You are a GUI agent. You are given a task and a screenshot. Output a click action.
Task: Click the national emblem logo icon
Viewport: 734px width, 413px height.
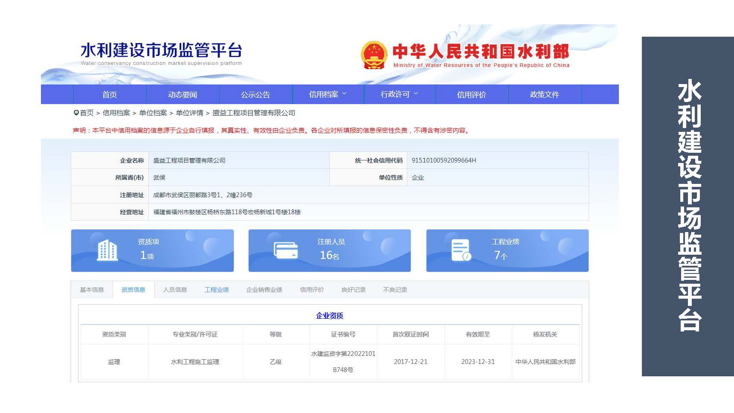click(374, 55)
